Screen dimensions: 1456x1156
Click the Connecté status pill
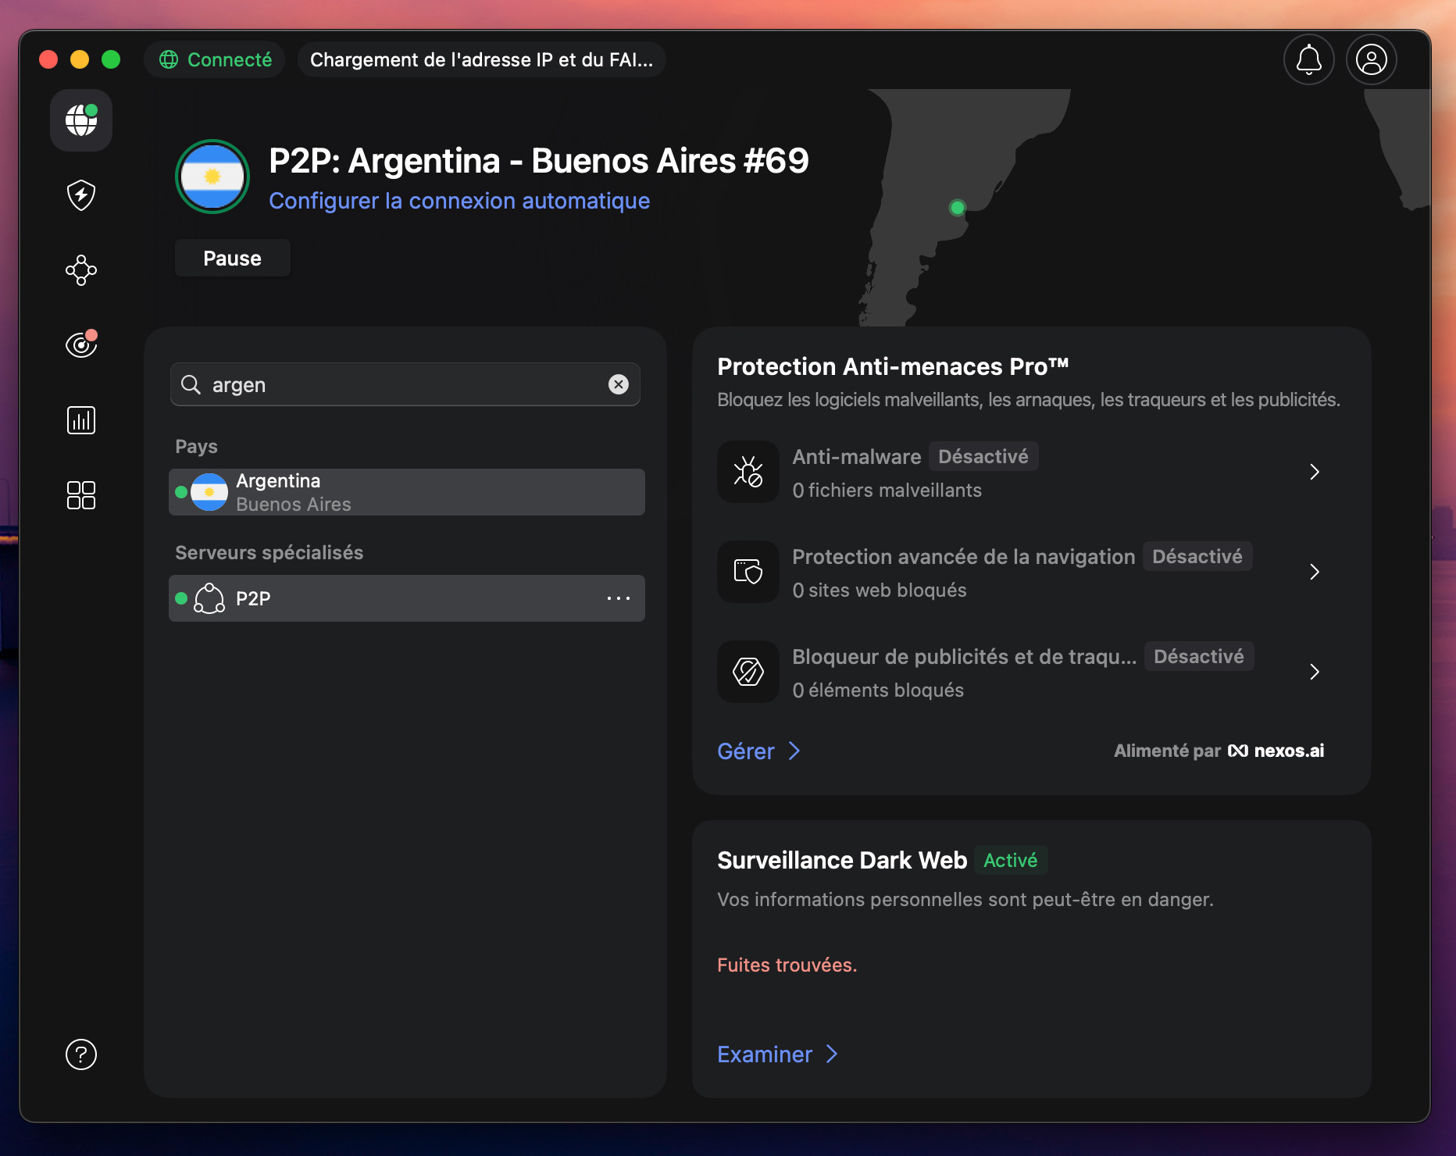(x=215, y=59)
